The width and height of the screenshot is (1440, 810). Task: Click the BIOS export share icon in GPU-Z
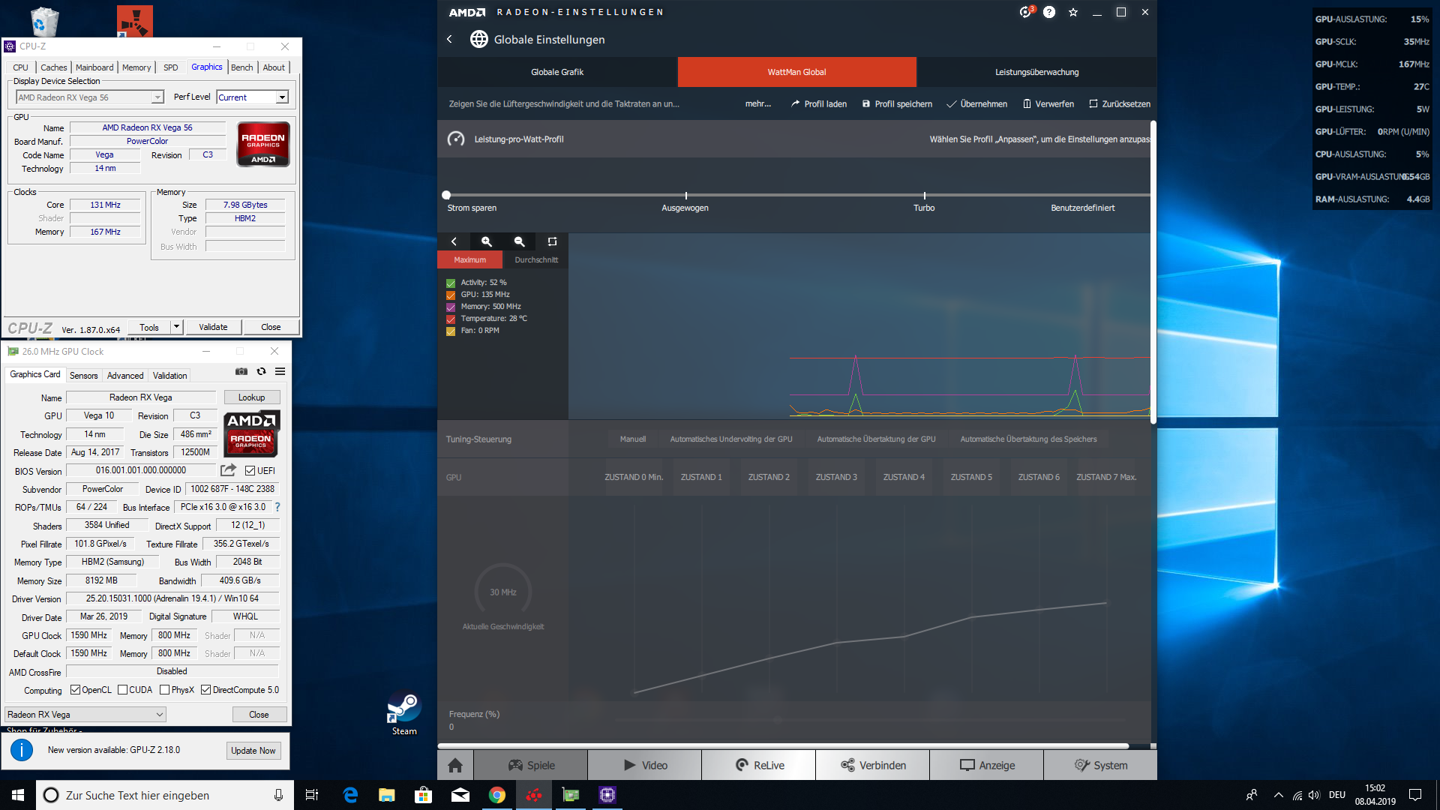[x=228, y=470]
